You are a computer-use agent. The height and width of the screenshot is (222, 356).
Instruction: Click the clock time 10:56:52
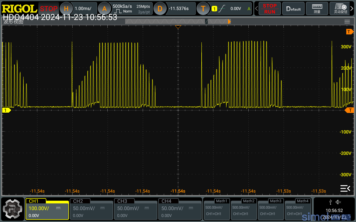334,211
